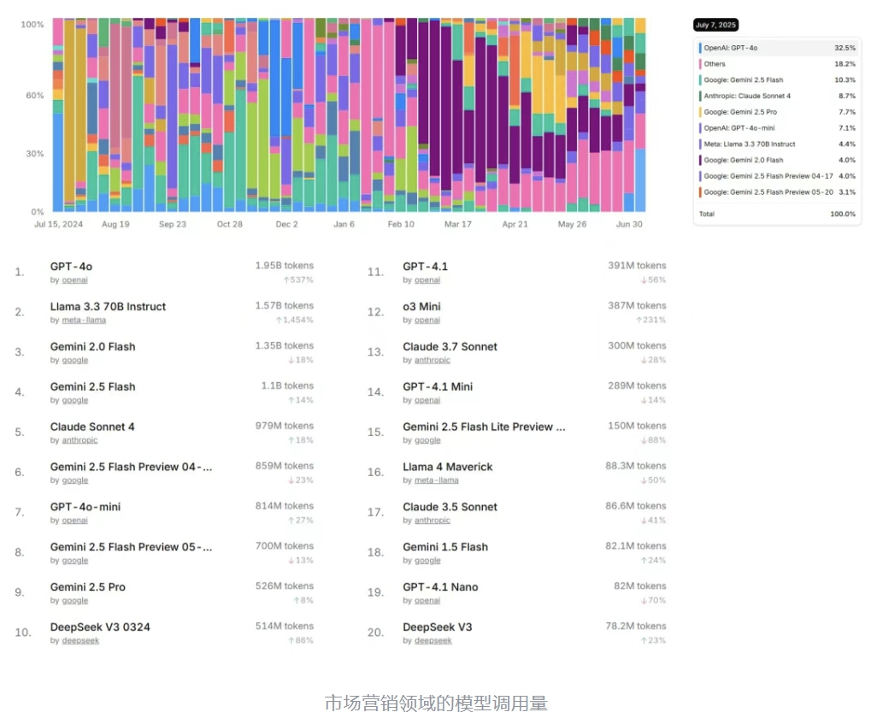The image size is (877, 724).
Task: Click the 391M tokens value
Action: point(637,266)
